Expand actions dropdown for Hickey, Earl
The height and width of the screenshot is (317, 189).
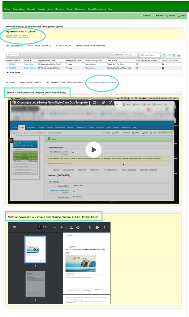pyautogui.click(x=163, y=64)
